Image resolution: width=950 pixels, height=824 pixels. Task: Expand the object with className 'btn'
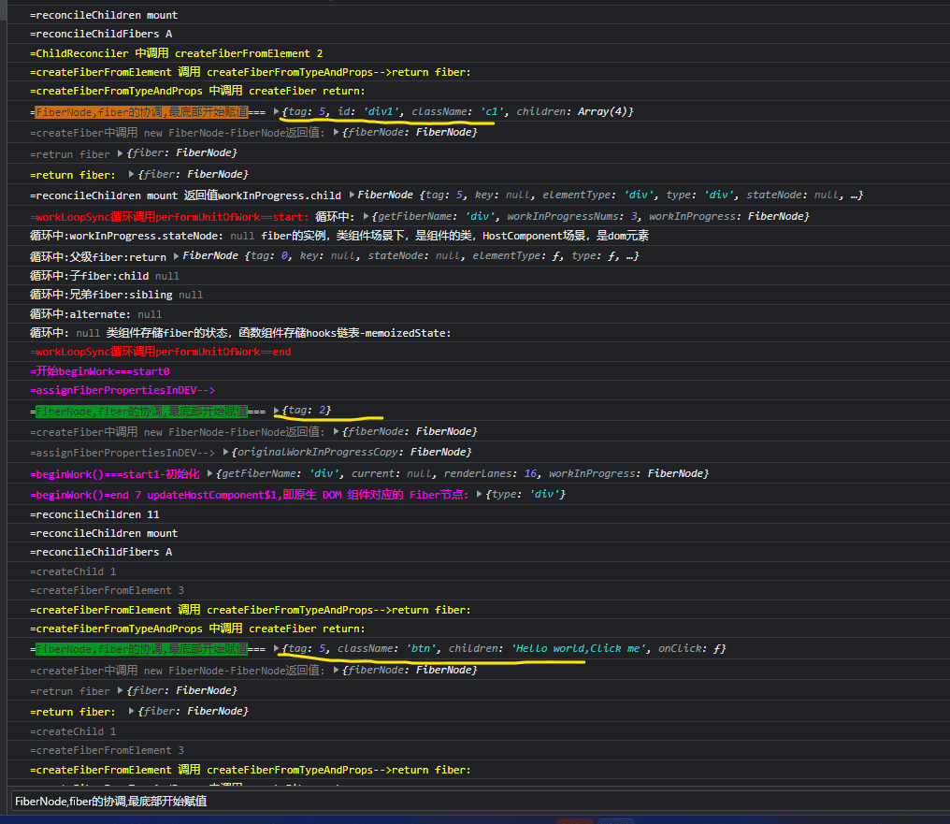point(277,649)
